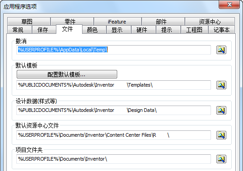The width and height of the screenshot is (243, 171).
Task: Switch to the 工程图 tab
Action: coord(194,30)
